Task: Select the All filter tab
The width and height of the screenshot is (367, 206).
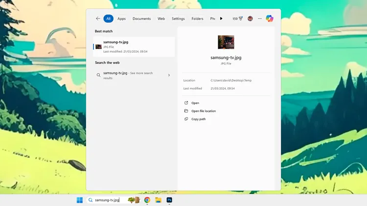Action: [108, 19]
